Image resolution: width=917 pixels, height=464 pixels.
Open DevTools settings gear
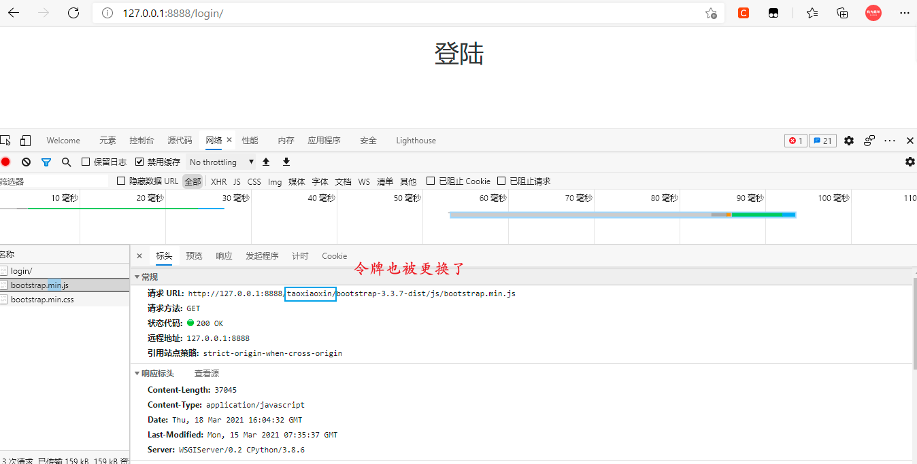tap(849, 141)
